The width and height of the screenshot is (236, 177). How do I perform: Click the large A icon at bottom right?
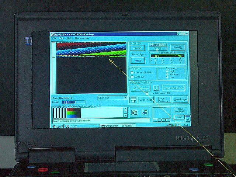coord(188,119)
